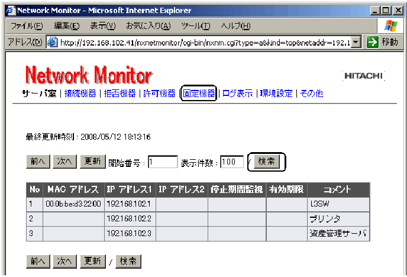Open the その他 link
The width and height of the screenshot is (407, 277).
click(x=312, y=94)
